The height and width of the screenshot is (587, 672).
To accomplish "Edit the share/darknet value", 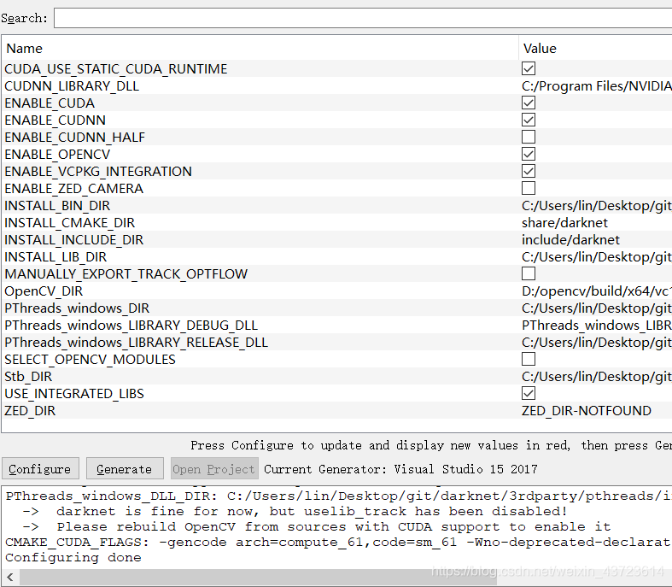I will pyautogui.click(x=564, y=223).
